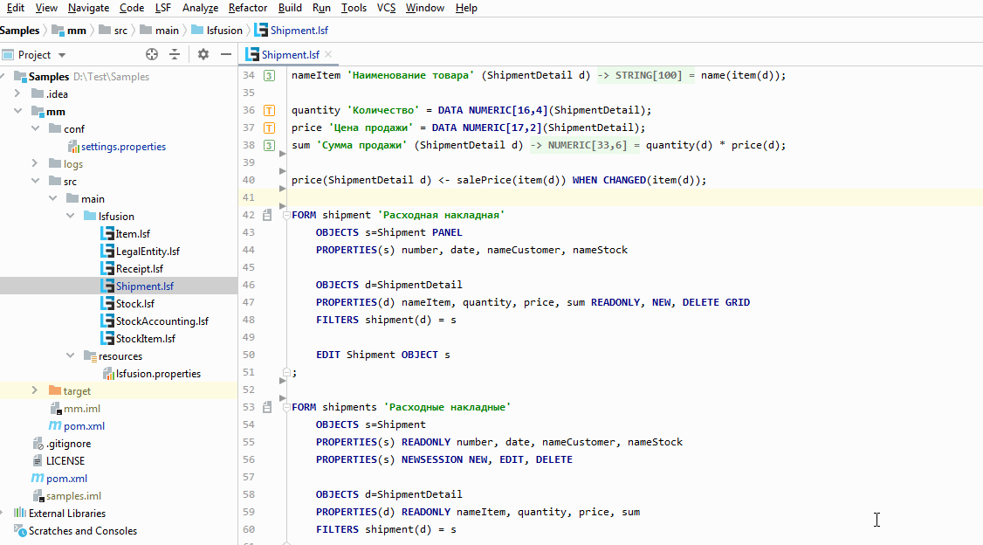Click the text 'salePrice' on line 40

click(484, 180)
